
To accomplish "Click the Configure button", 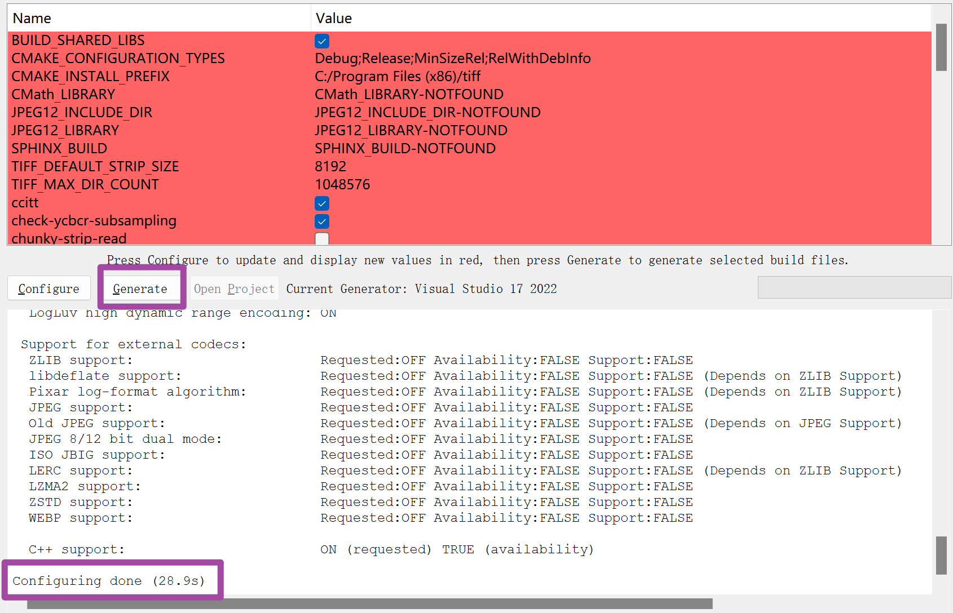I will pyautogui.click(x=48, y=288).
